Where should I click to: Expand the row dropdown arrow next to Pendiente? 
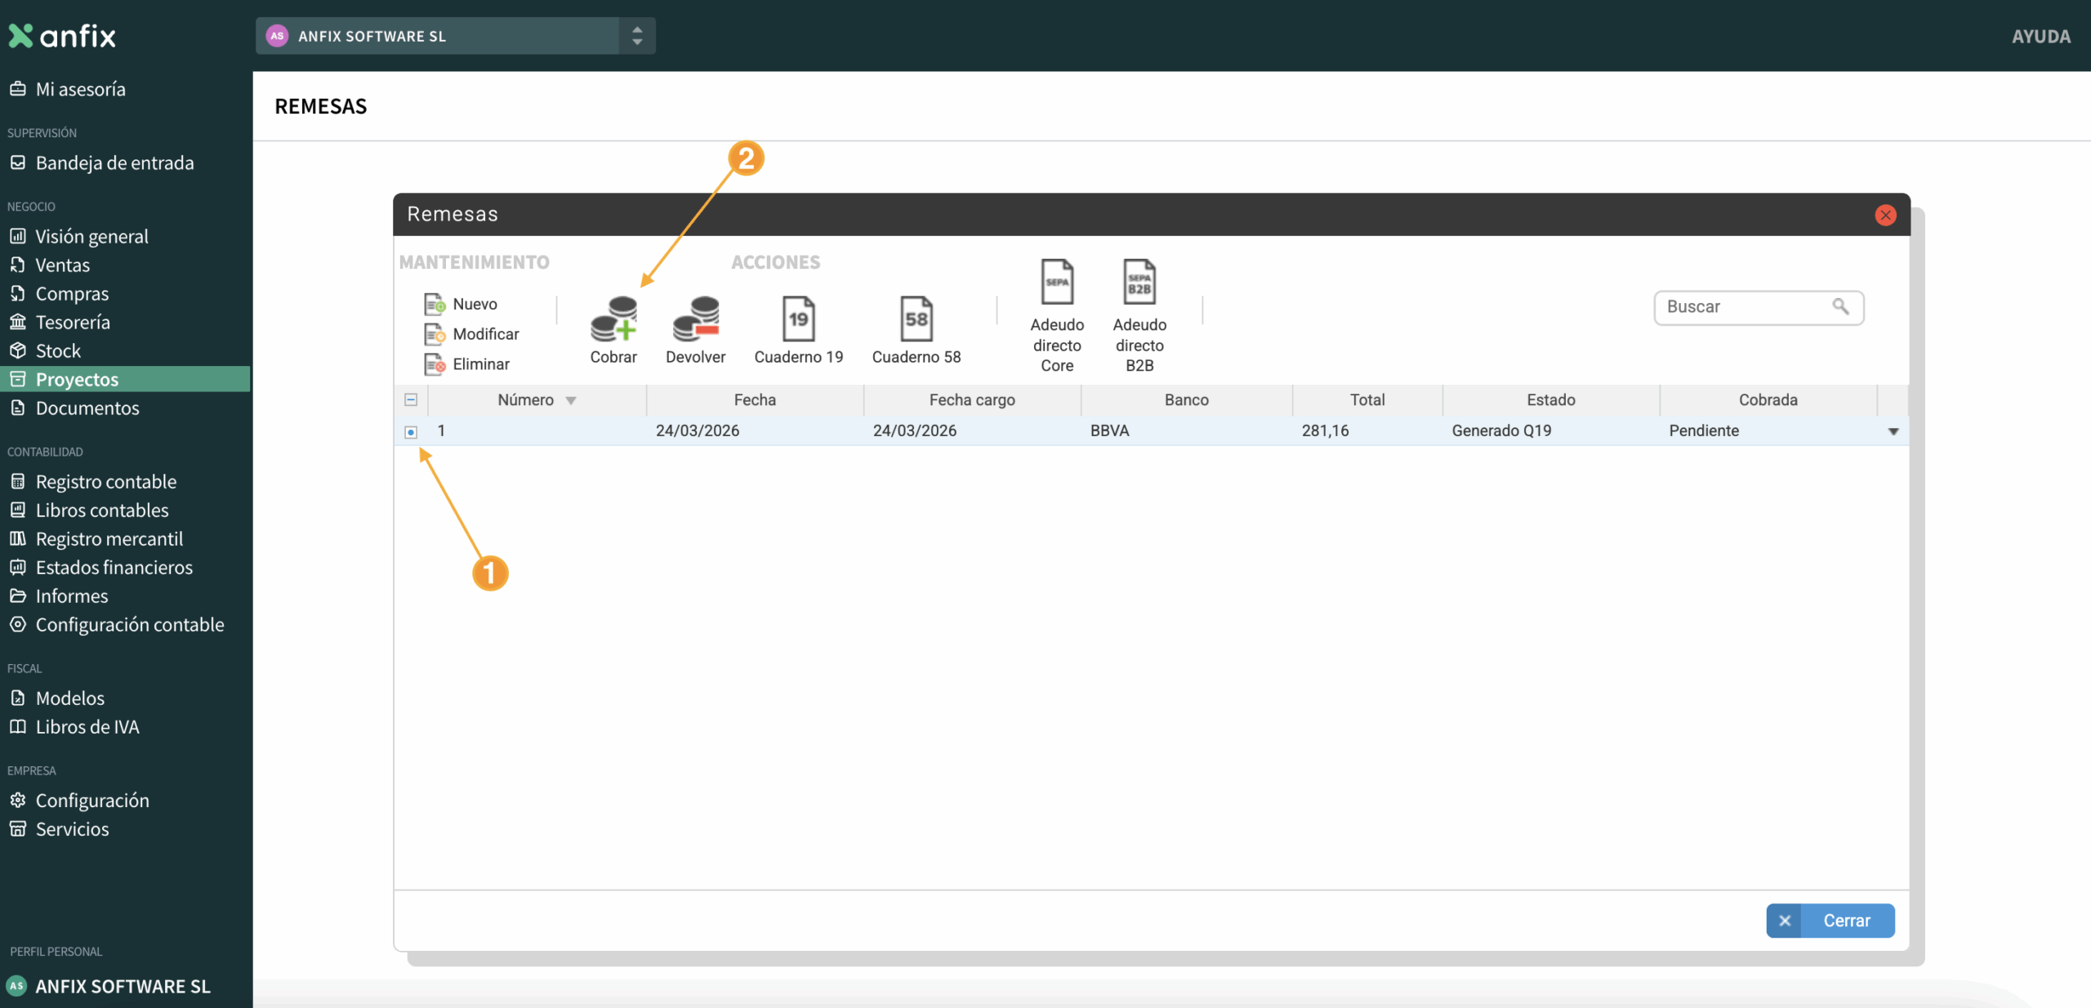pyautogui.click(x=1893, y=431)
